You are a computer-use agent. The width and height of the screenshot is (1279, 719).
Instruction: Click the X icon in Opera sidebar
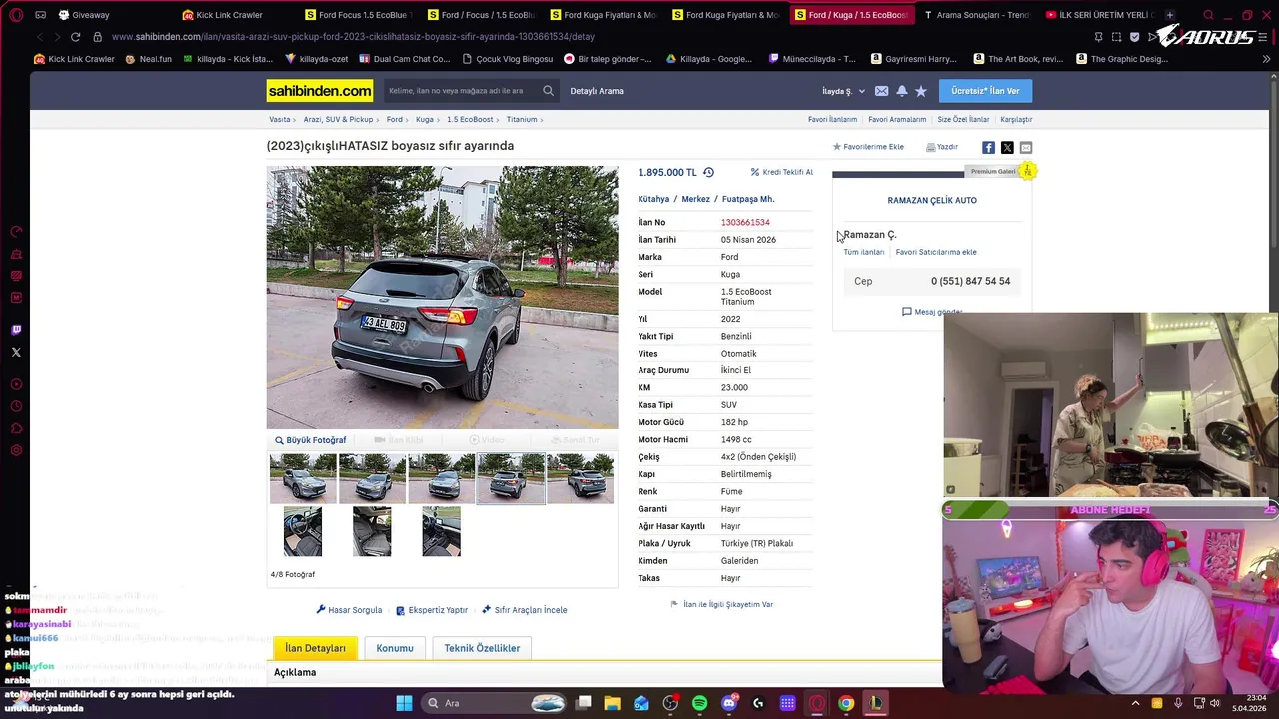pos(16,352)
